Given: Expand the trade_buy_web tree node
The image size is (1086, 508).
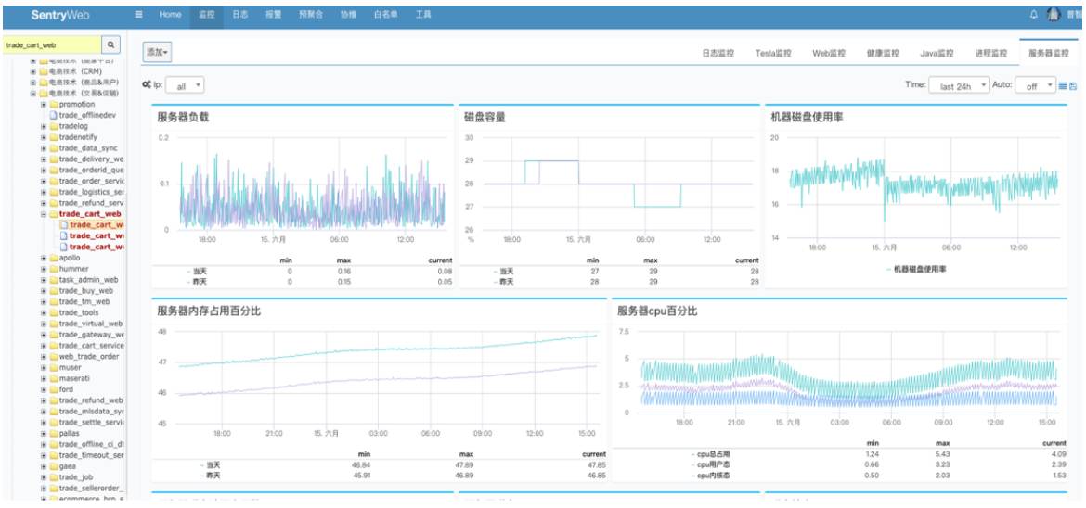Looking at the screenshot, I should pyautogui.click(x=43, y=291).
